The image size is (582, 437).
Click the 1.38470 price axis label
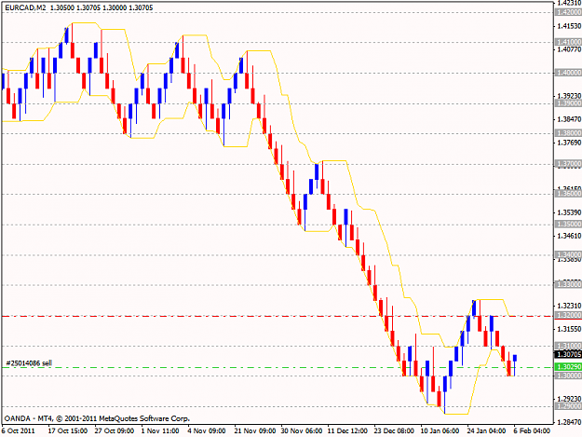(x=569, y=119)
